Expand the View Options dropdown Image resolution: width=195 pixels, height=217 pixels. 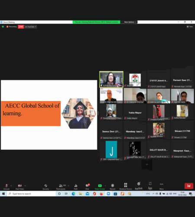click(x=130, y=22)
